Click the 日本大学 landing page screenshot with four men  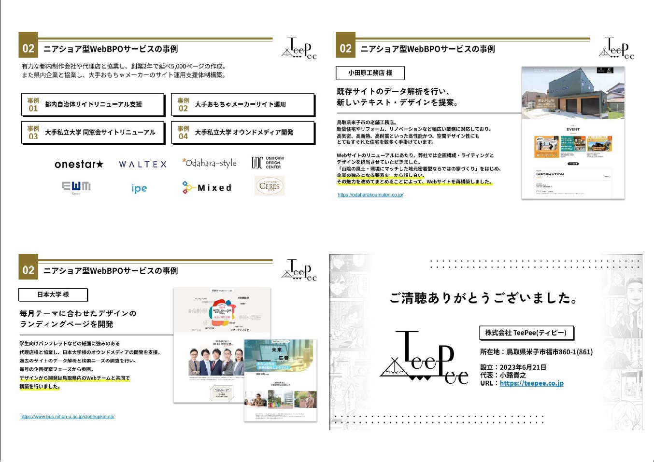tap(222, 346)
